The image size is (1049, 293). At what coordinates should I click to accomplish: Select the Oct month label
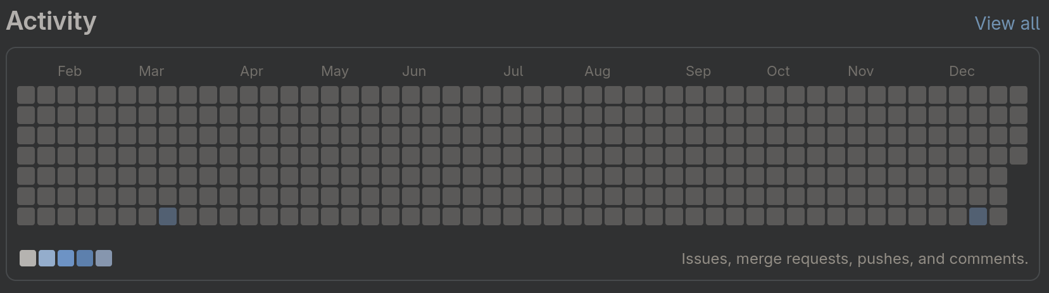point(778,72)
